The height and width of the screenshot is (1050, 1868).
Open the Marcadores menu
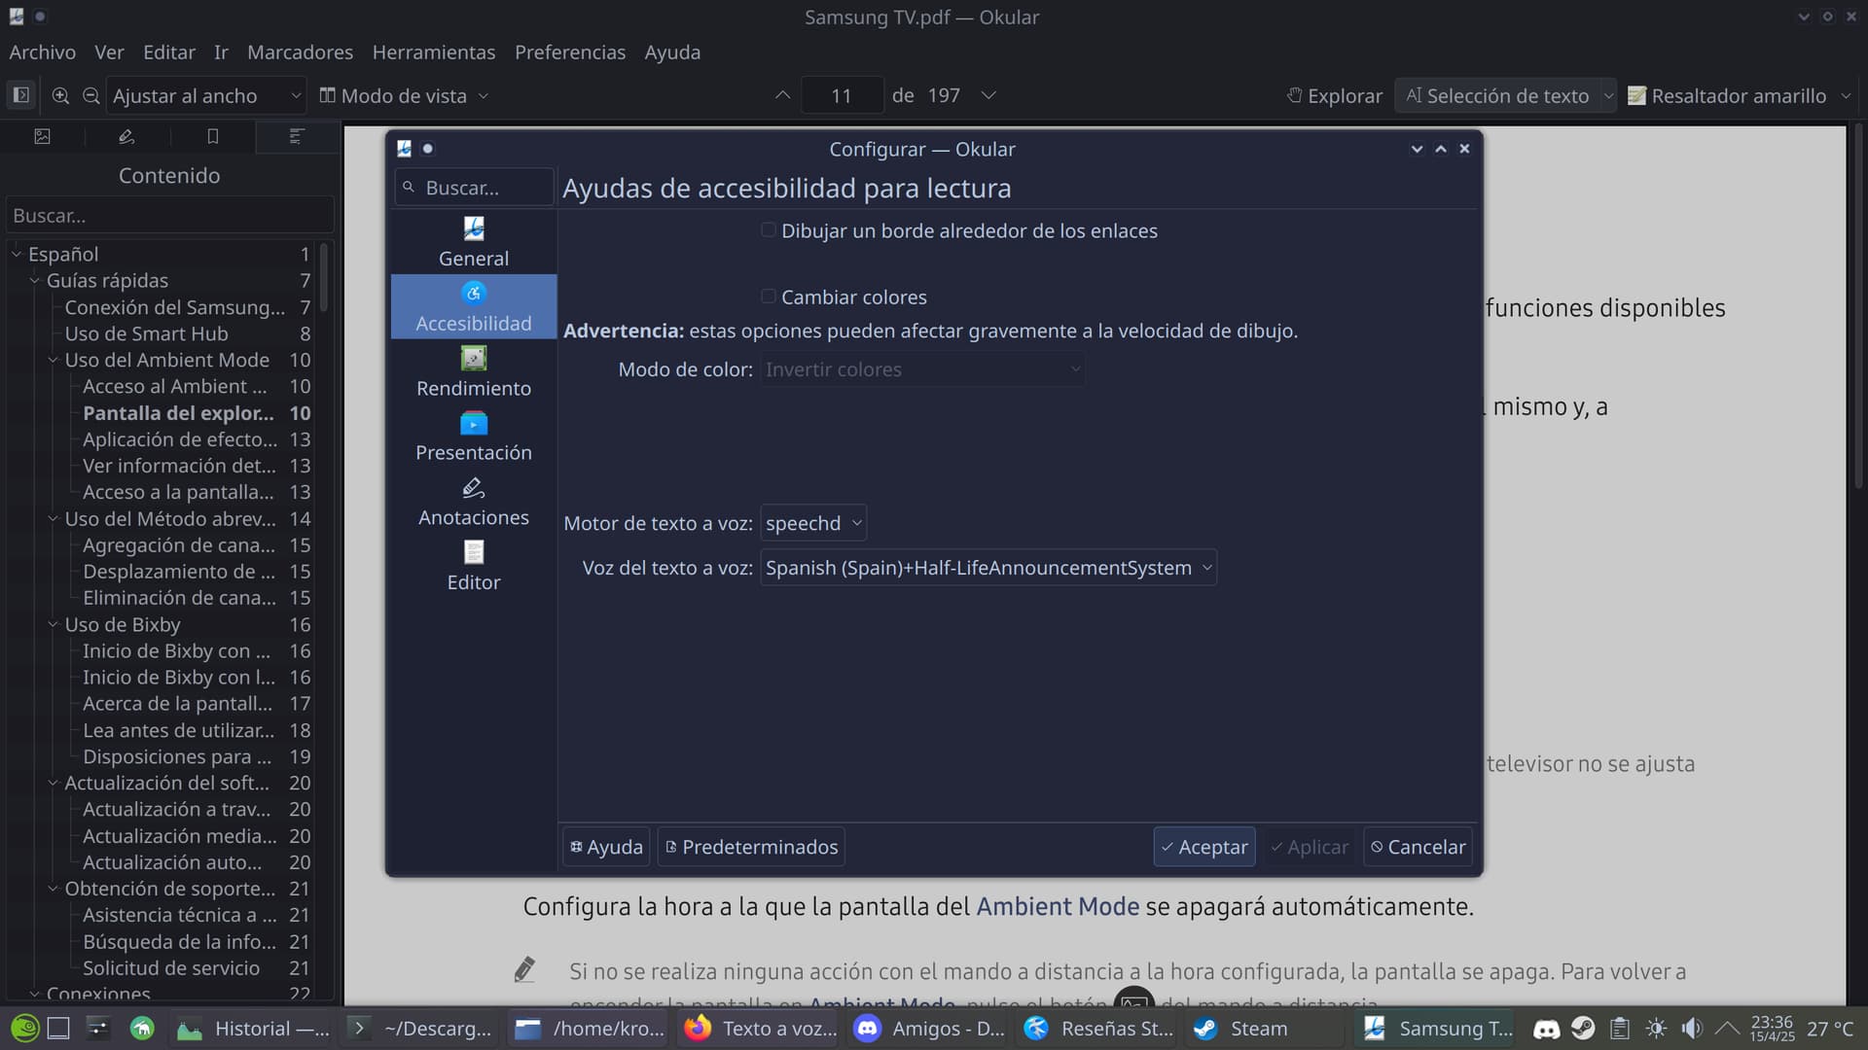(x=300, y=52)
